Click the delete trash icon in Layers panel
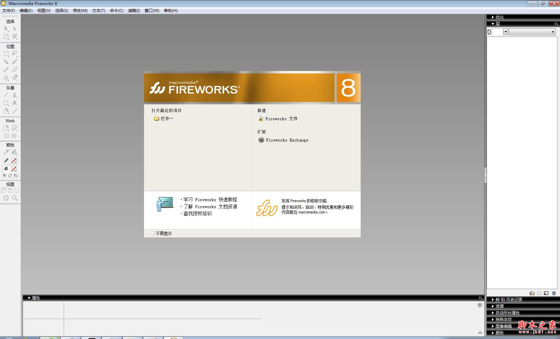 [554, 293]
